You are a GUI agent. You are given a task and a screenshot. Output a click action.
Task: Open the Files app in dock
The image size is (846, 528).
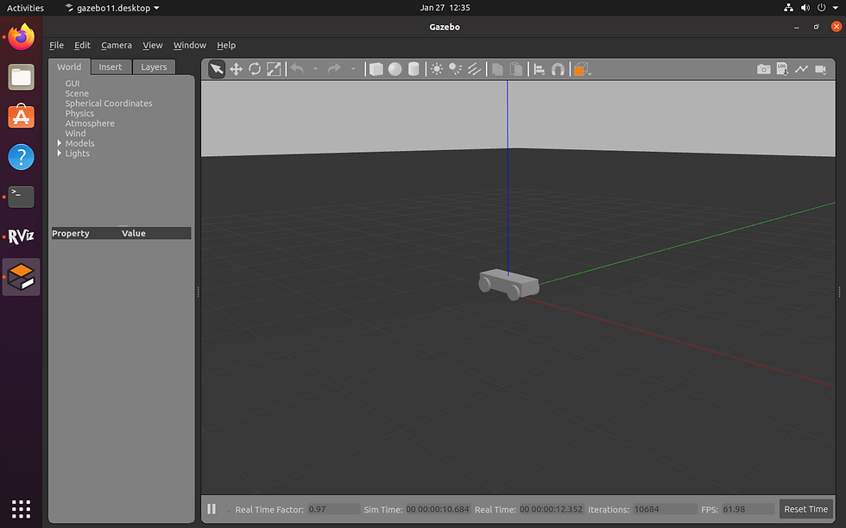21,77
